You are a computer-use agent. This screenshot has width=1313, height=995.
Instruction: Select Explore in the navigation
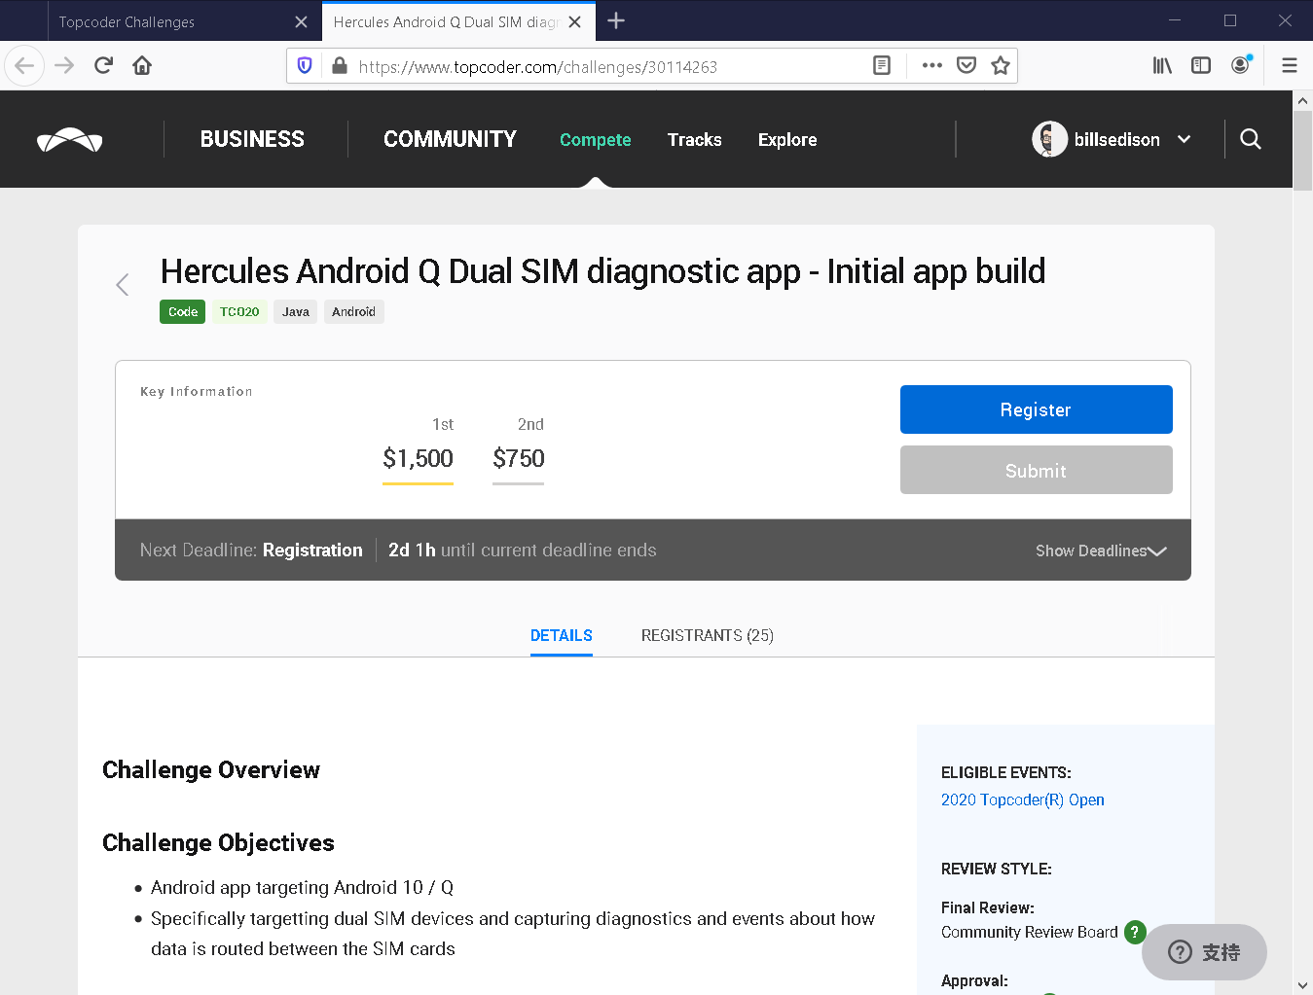pyautogui.click(x=787, y=140)
